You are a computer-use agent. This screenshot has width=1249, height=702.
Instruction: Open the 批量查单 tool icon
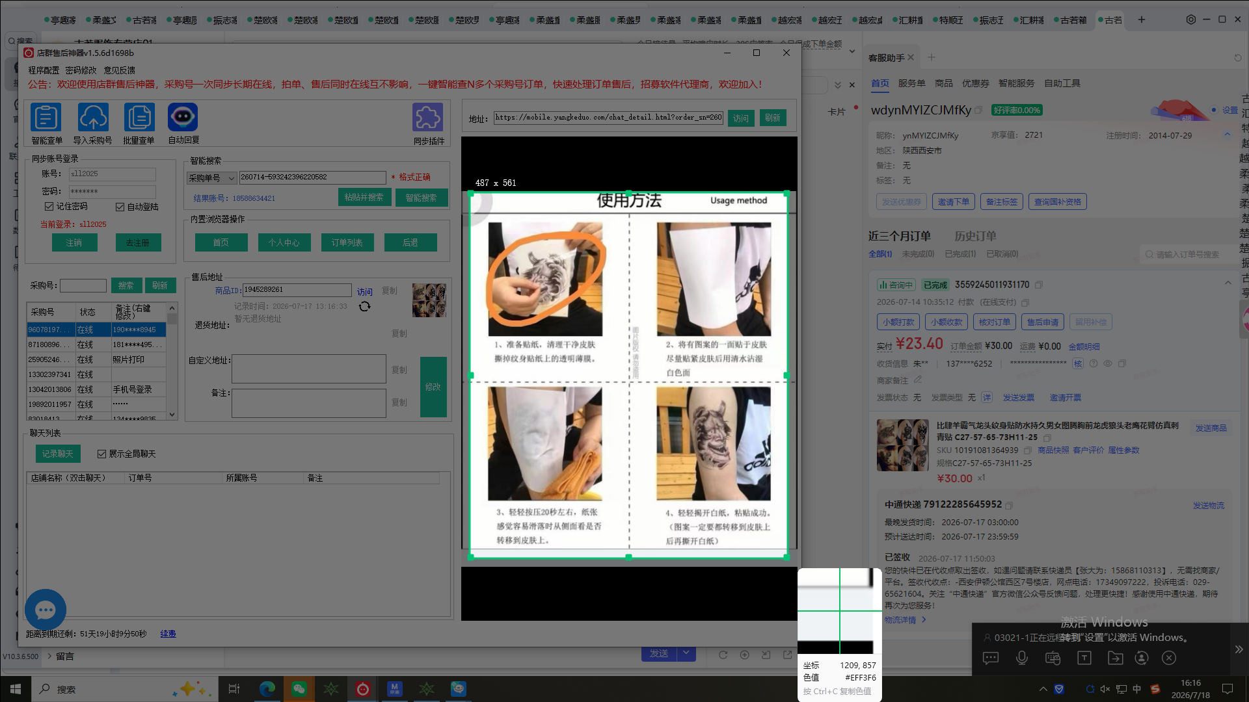pyautogui.click(x=139, y=118)
